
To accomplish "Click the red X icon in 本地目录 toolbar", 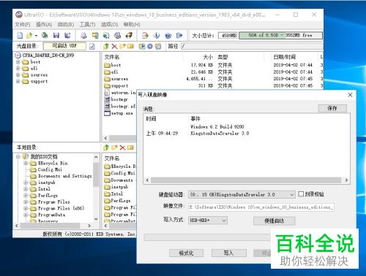I will (x=122, y=147).
